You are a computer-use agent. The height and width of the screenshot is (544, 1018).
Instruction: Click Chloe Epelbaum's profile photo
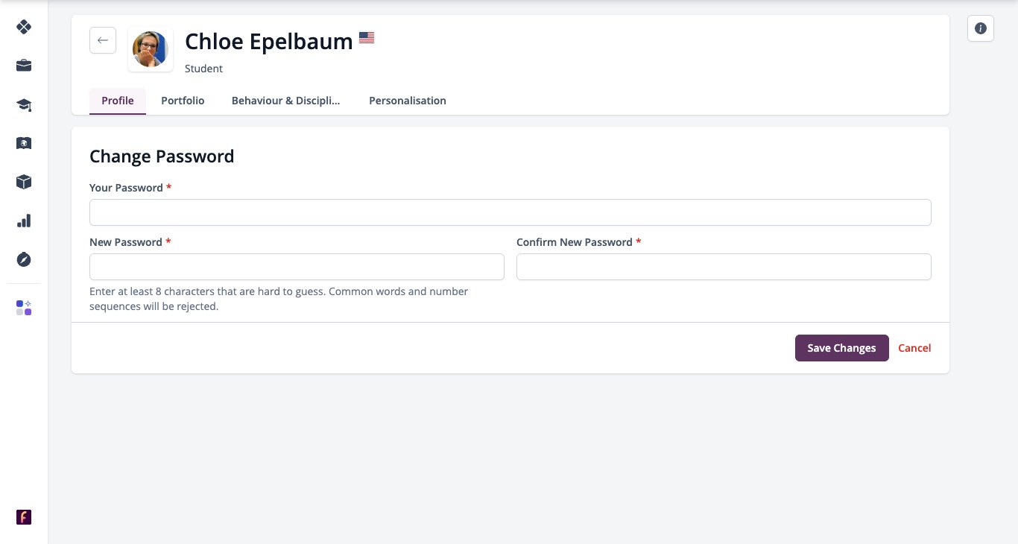coord(151,49)
